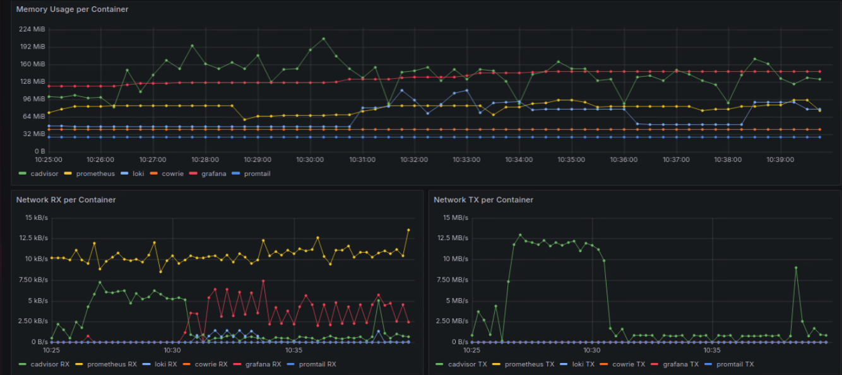Click the 0 B y-axis label
This screenshot has width=842, height=375.
tap(39, 151)
